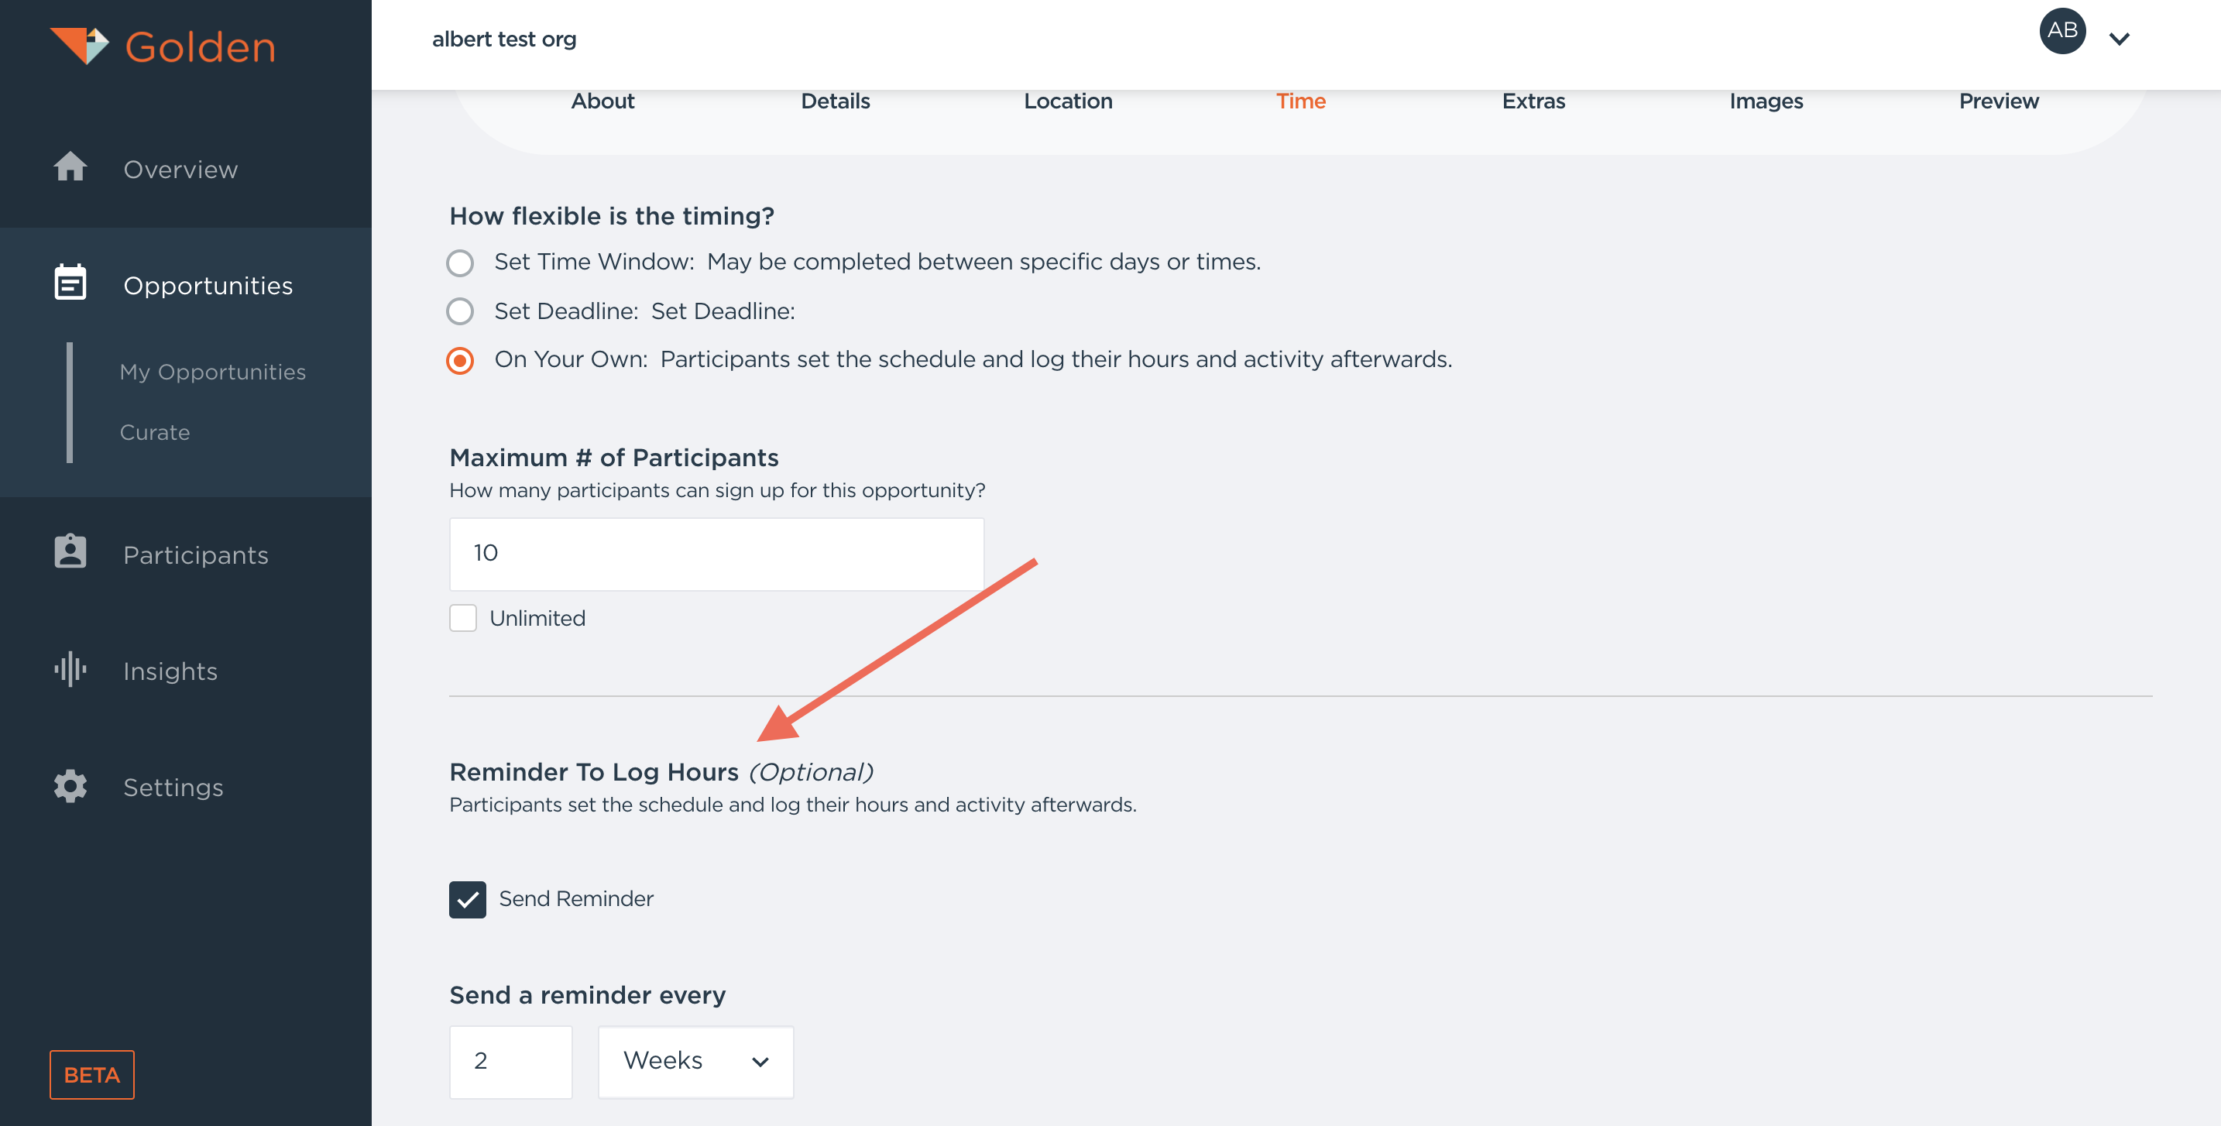Open the Curate sidebar link

pos(154,432)
